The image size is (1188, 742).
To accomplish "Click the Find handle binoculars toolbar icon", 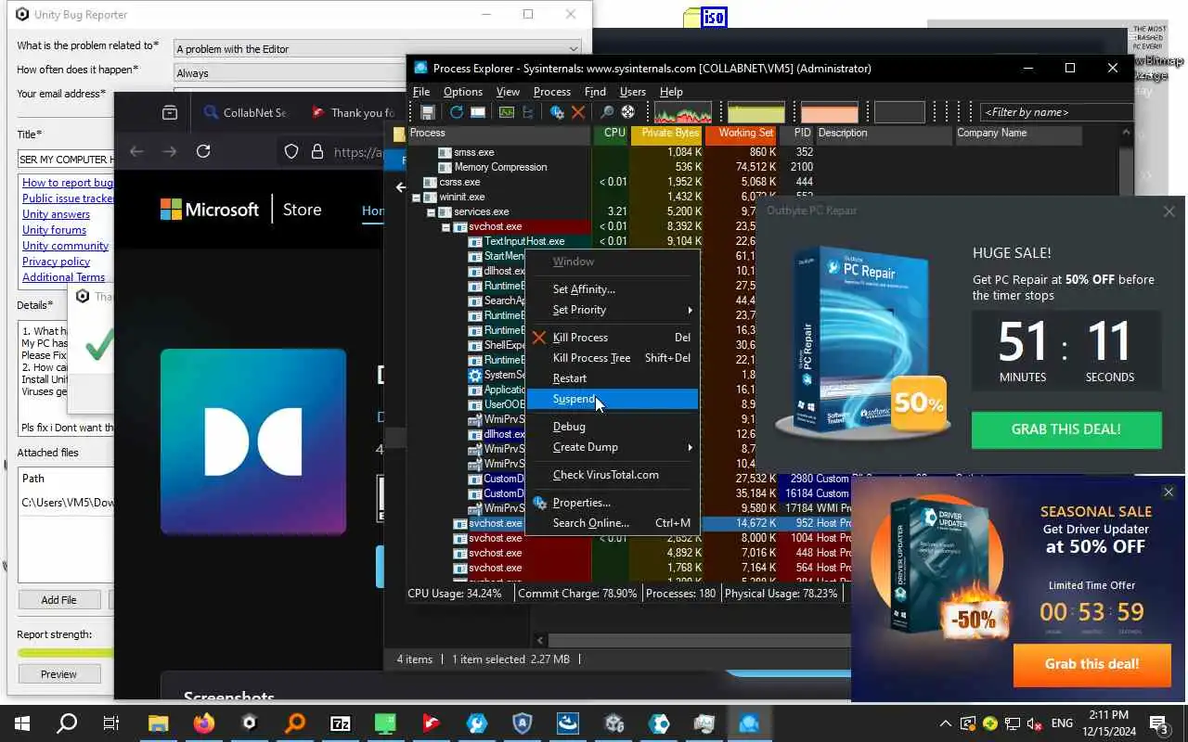I will [606, 112].
